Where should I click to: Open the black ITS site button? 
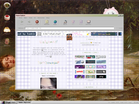click(x=101, y=77)
